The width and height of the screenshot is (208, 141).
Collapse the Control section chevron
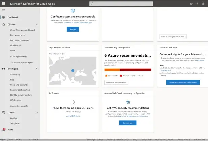[x=37, y=112]
